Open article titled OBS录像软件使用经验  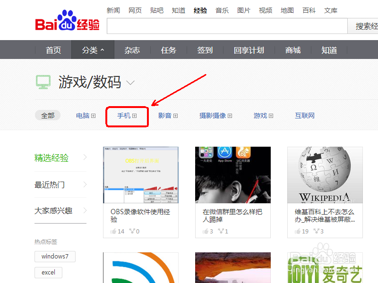[x=140, y=216]
